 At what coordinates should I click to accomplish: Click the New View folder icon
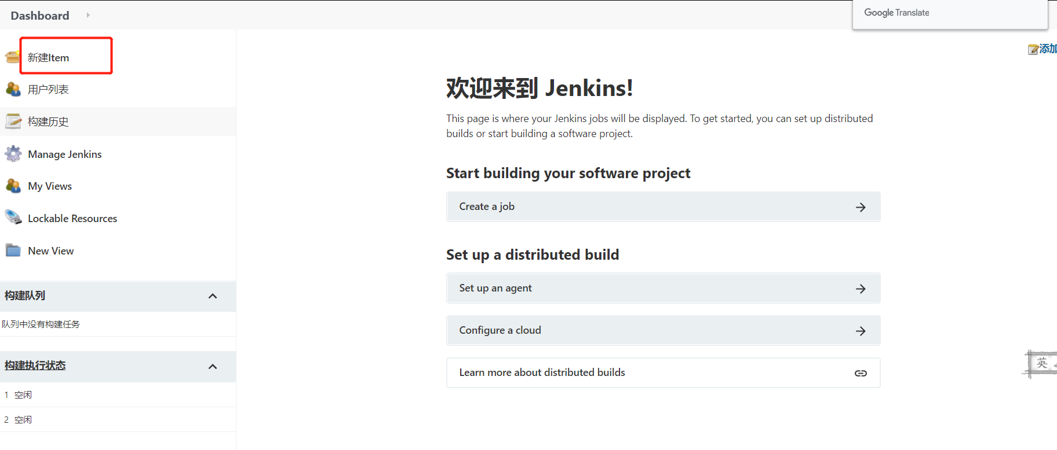[13, 250]
